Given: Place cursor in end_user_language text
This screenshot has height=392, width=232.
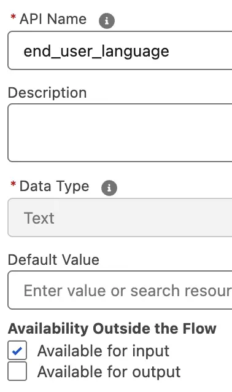Looking at the screenshot, I should click(96, 52).
